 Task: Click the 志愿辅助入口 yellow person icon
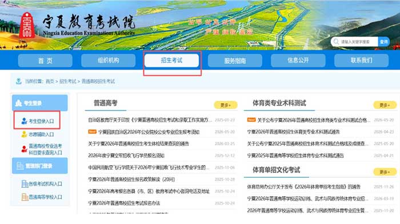coord(24,134)
